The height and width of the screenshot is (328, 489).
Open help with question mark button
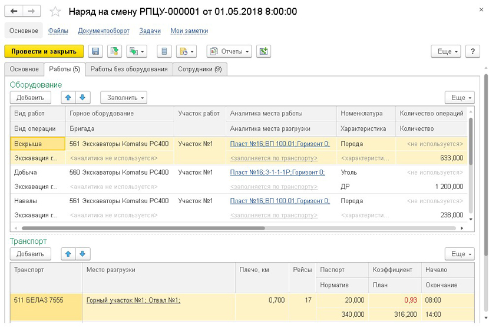point(473,51)
